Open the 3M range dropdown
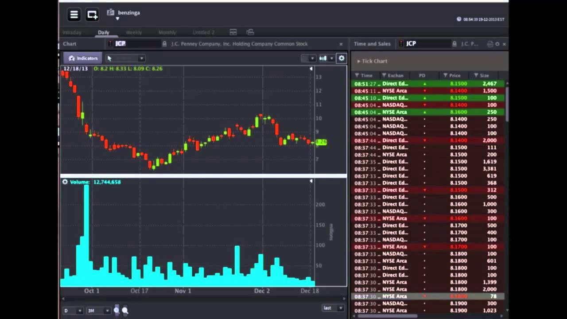 click(98, 311)
